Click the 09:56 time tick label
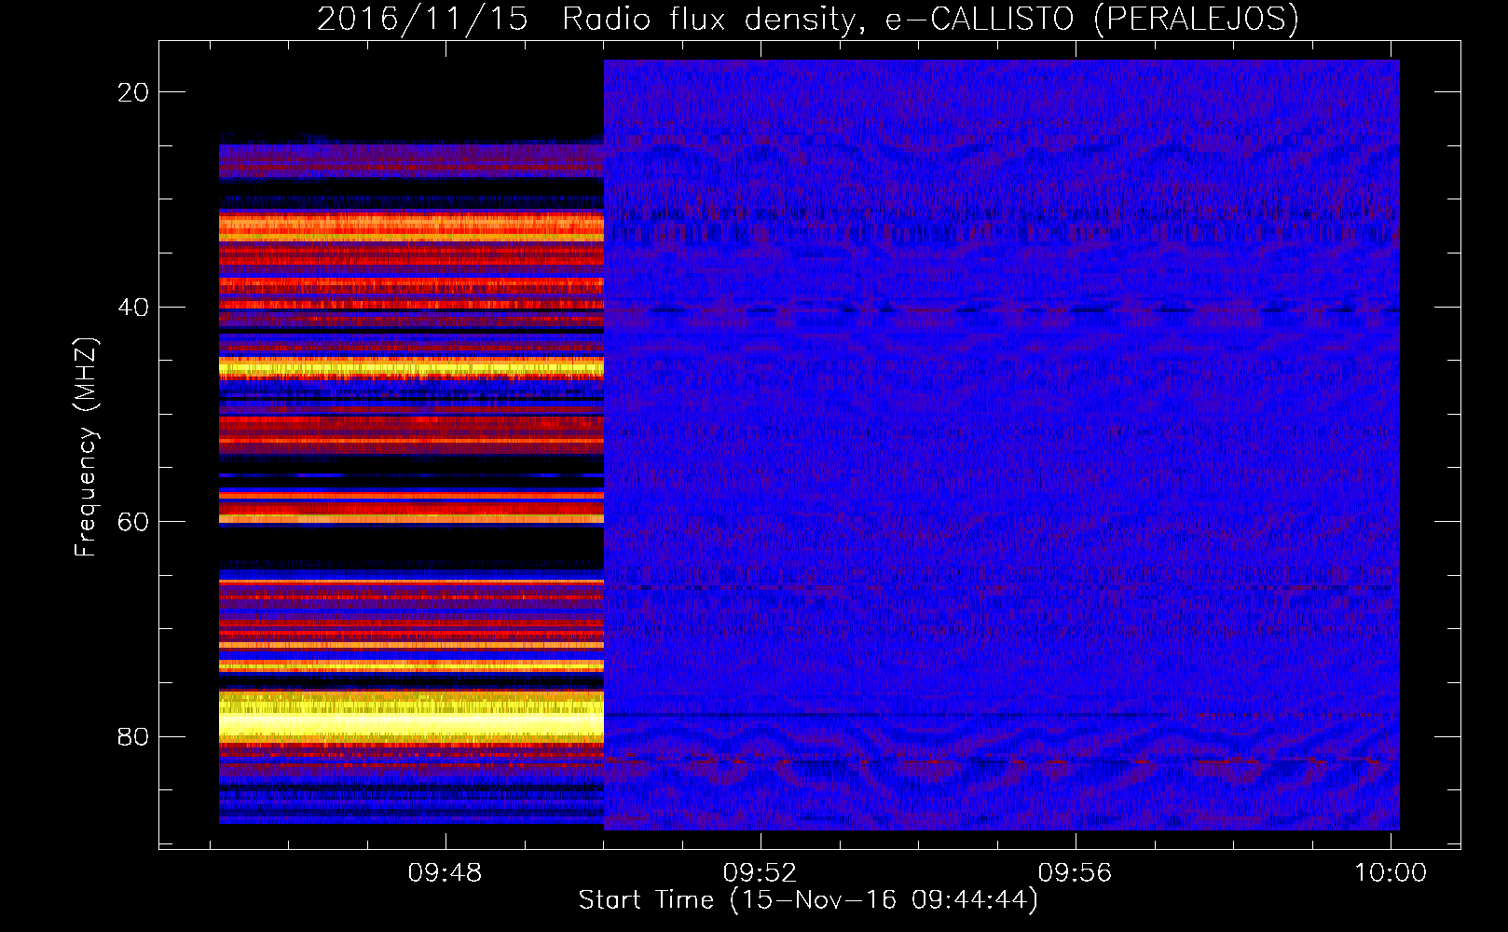 click(x=1076, y=872)
